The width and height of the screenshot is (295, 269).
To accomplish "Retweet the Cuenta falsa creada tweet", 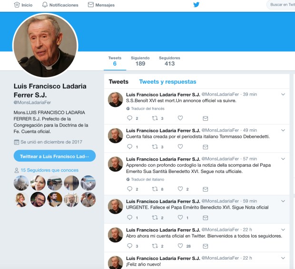I will click(155, 147).
